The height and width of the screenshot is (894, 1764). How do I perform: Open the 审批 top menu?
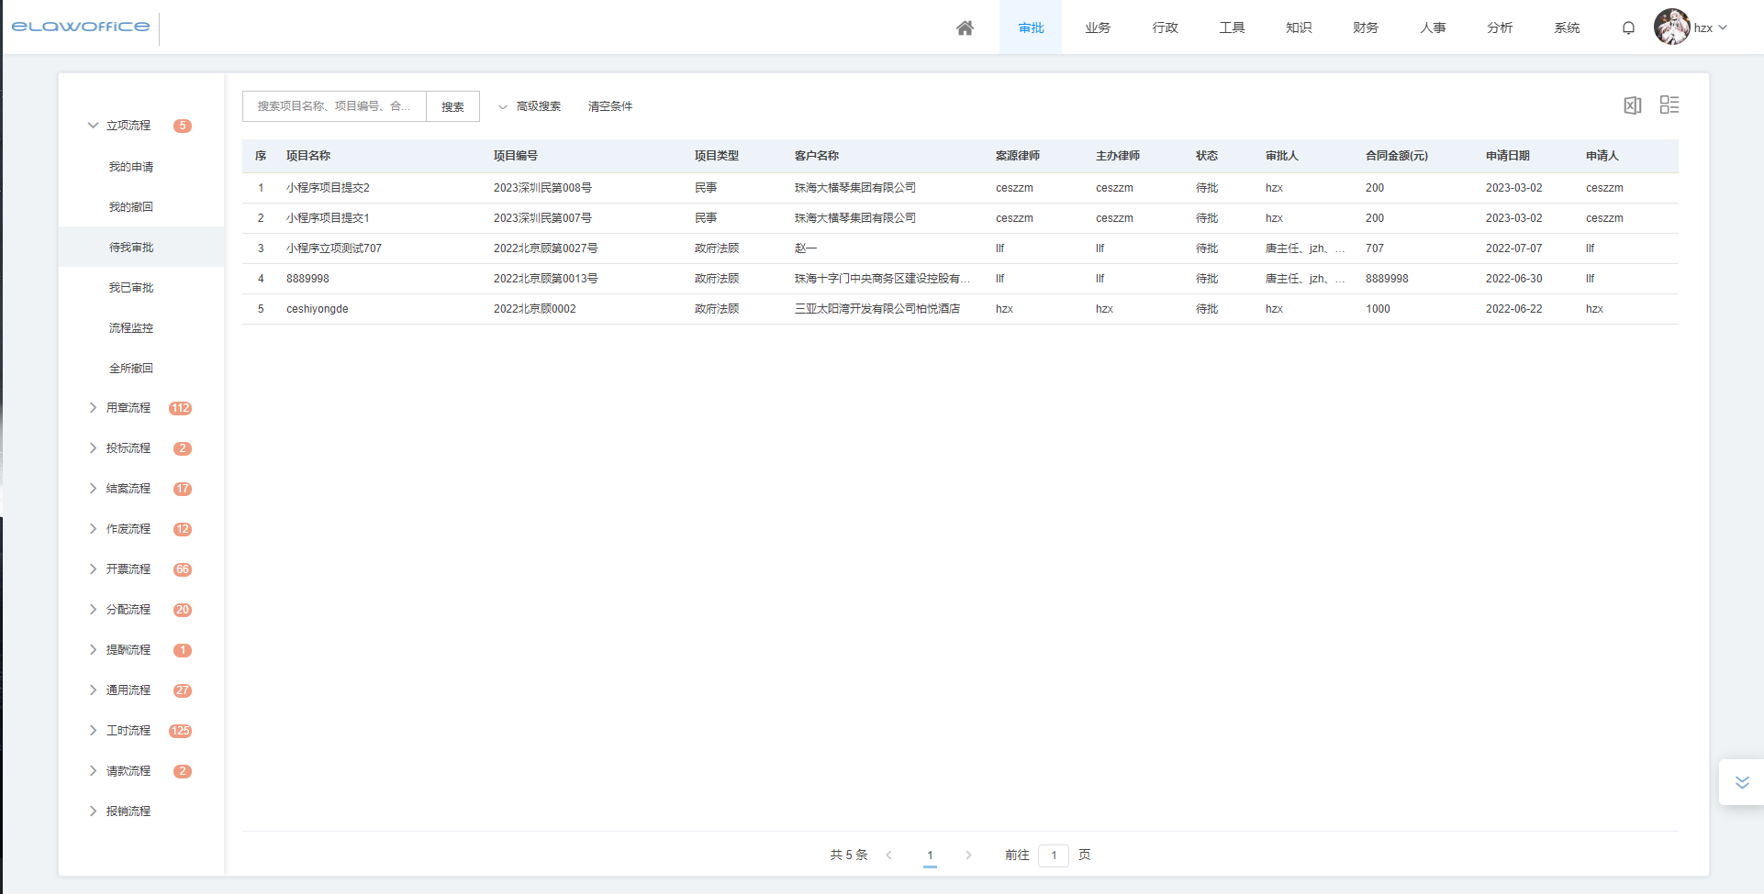coord(1031,28)
